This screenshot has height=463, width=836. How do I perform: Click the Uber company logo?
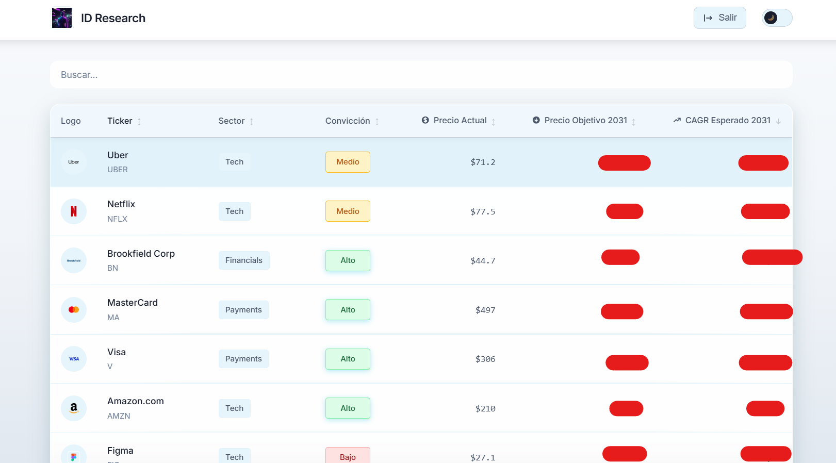tap(74, 162)
